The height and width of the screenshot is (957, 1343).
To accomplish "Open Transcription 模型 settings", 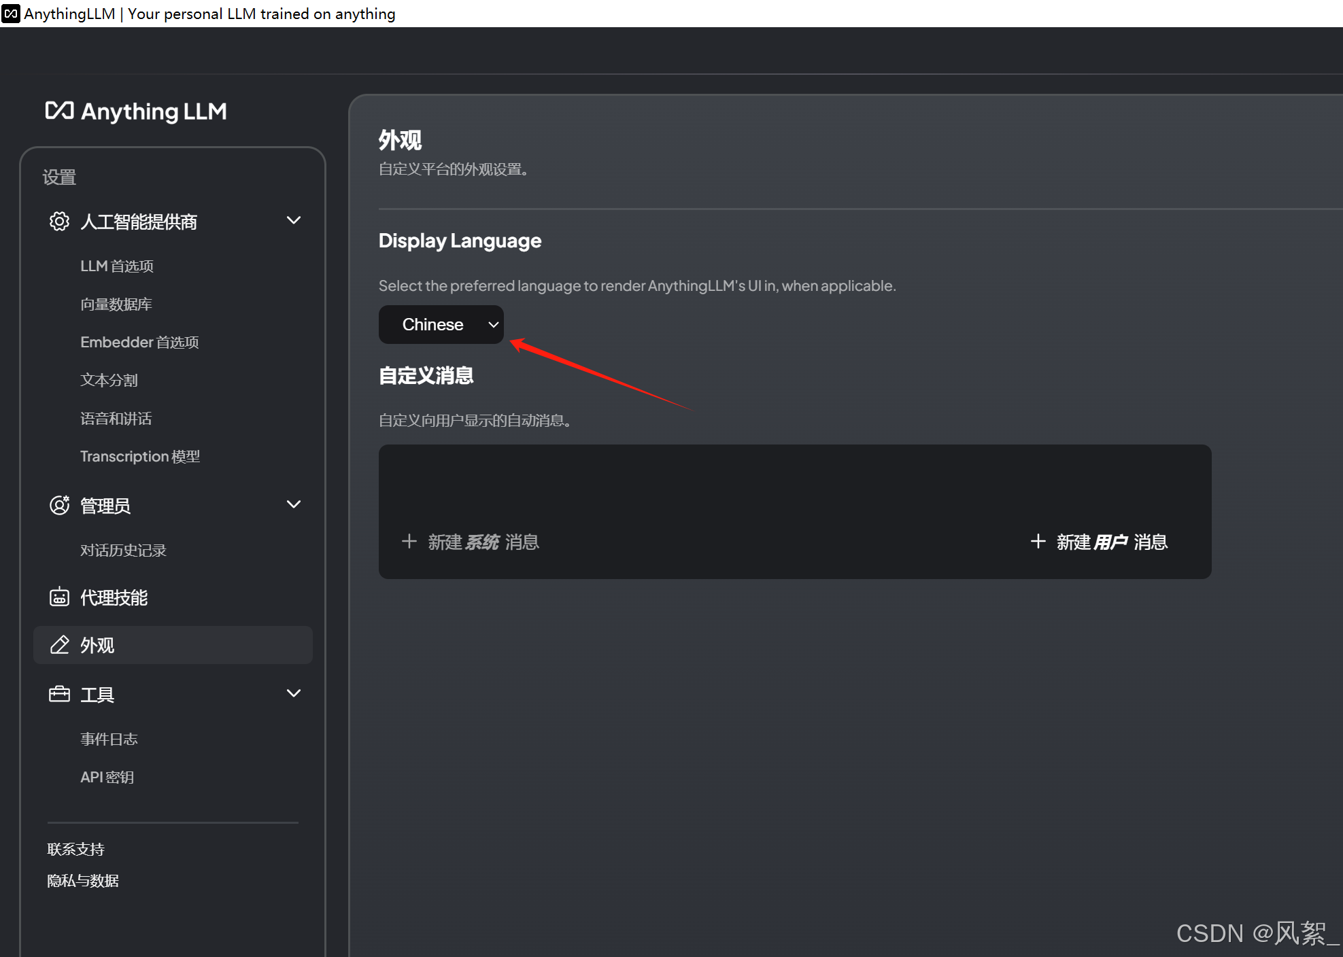I will pyautogui.click(x=140, y=457).
